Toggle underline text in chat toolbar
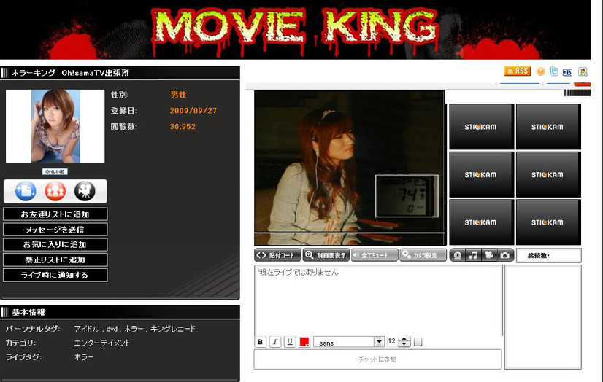This screenshot has width=603, height=382. (x=290, y=342)
